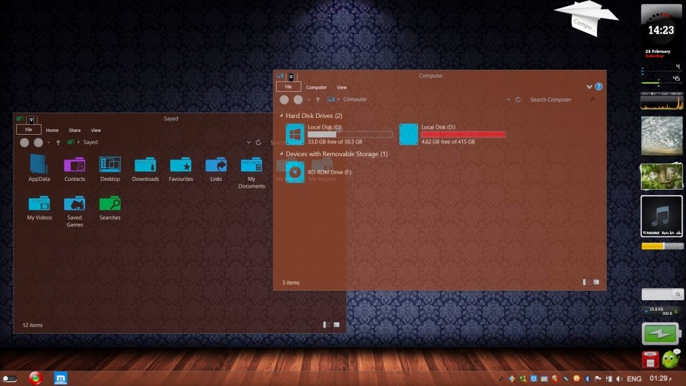Switch to details view in Computer window

585,282
